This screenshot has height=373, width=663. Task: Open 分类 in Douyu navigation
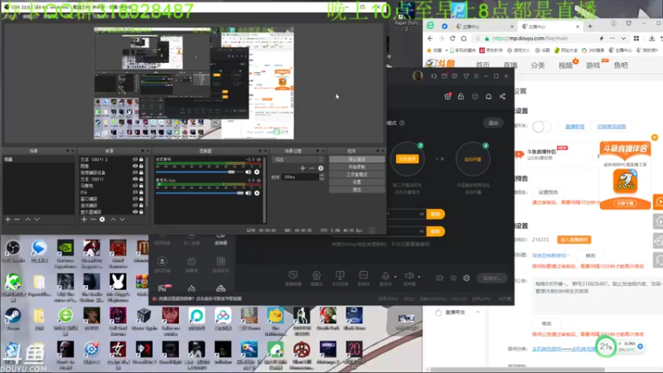tap(538, 65)
